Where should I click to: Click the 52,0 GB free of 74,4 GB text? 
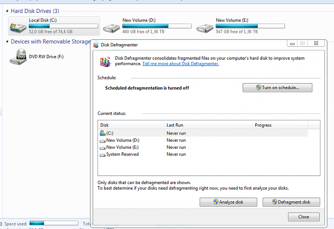[x=51, y=32]
